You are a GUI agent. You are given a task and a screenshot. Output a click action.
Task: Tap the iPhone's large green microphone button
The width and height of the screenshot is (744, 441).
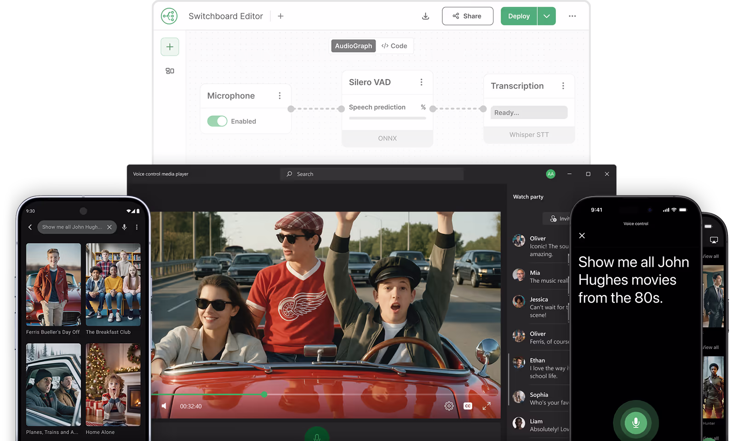pyautogui.click(x=636, y=423)
